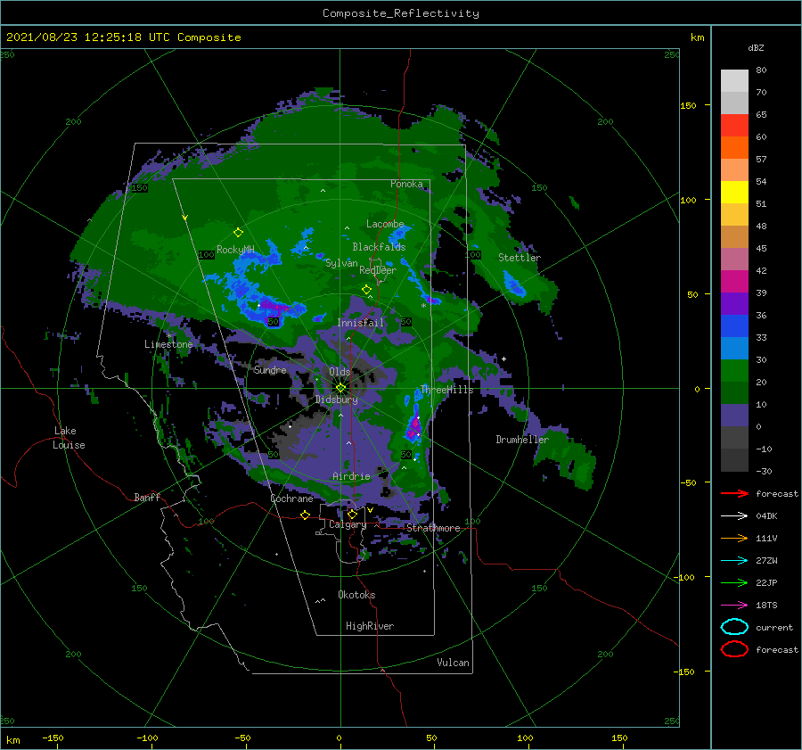Image resolution: width=802 pixels, height=750 pixels.
Task: Click the Blackfalds city label
Action: click(x=379, y=247)
